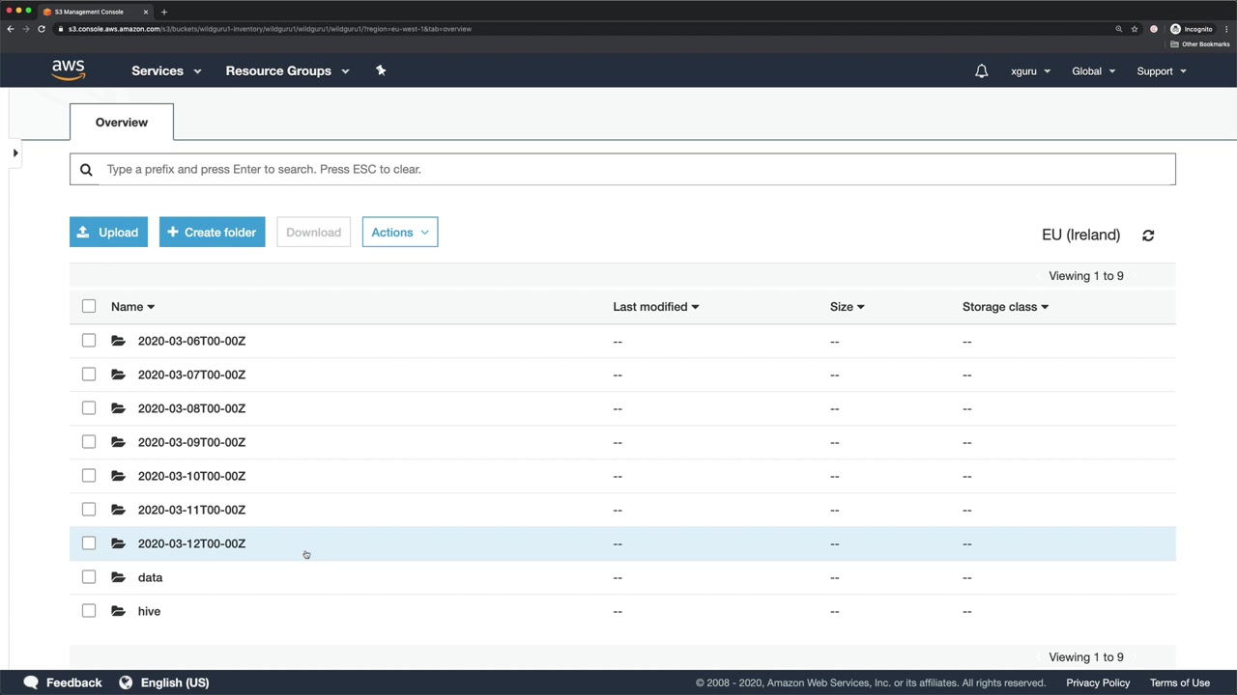This screenshot has width=1237, height=695.
Task: Click the search magnifier icon in prefix box
Action: (86, 169)
